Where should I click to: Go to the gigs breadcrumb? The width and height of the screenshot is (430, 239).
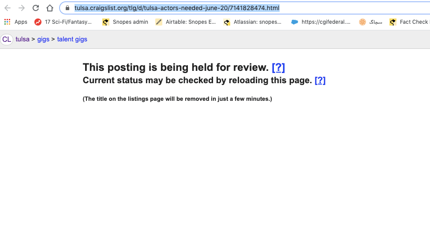click(x=43, y=39)
